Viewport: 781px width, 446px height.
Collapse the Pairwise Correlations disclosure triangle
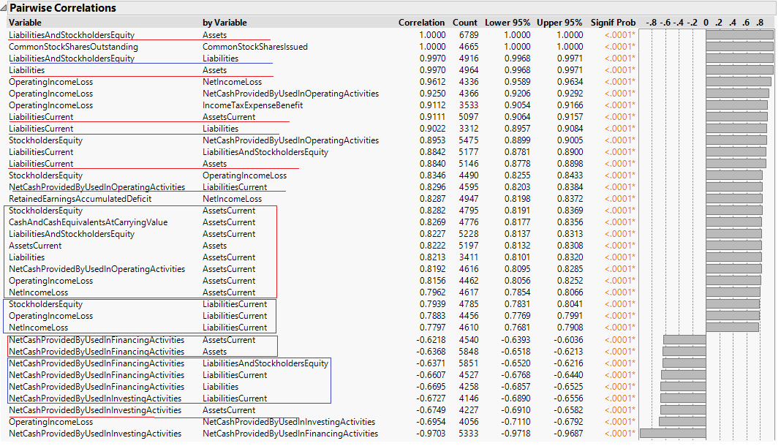(x=4, y=8)
